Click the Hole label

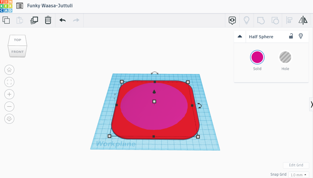point(285,69)
